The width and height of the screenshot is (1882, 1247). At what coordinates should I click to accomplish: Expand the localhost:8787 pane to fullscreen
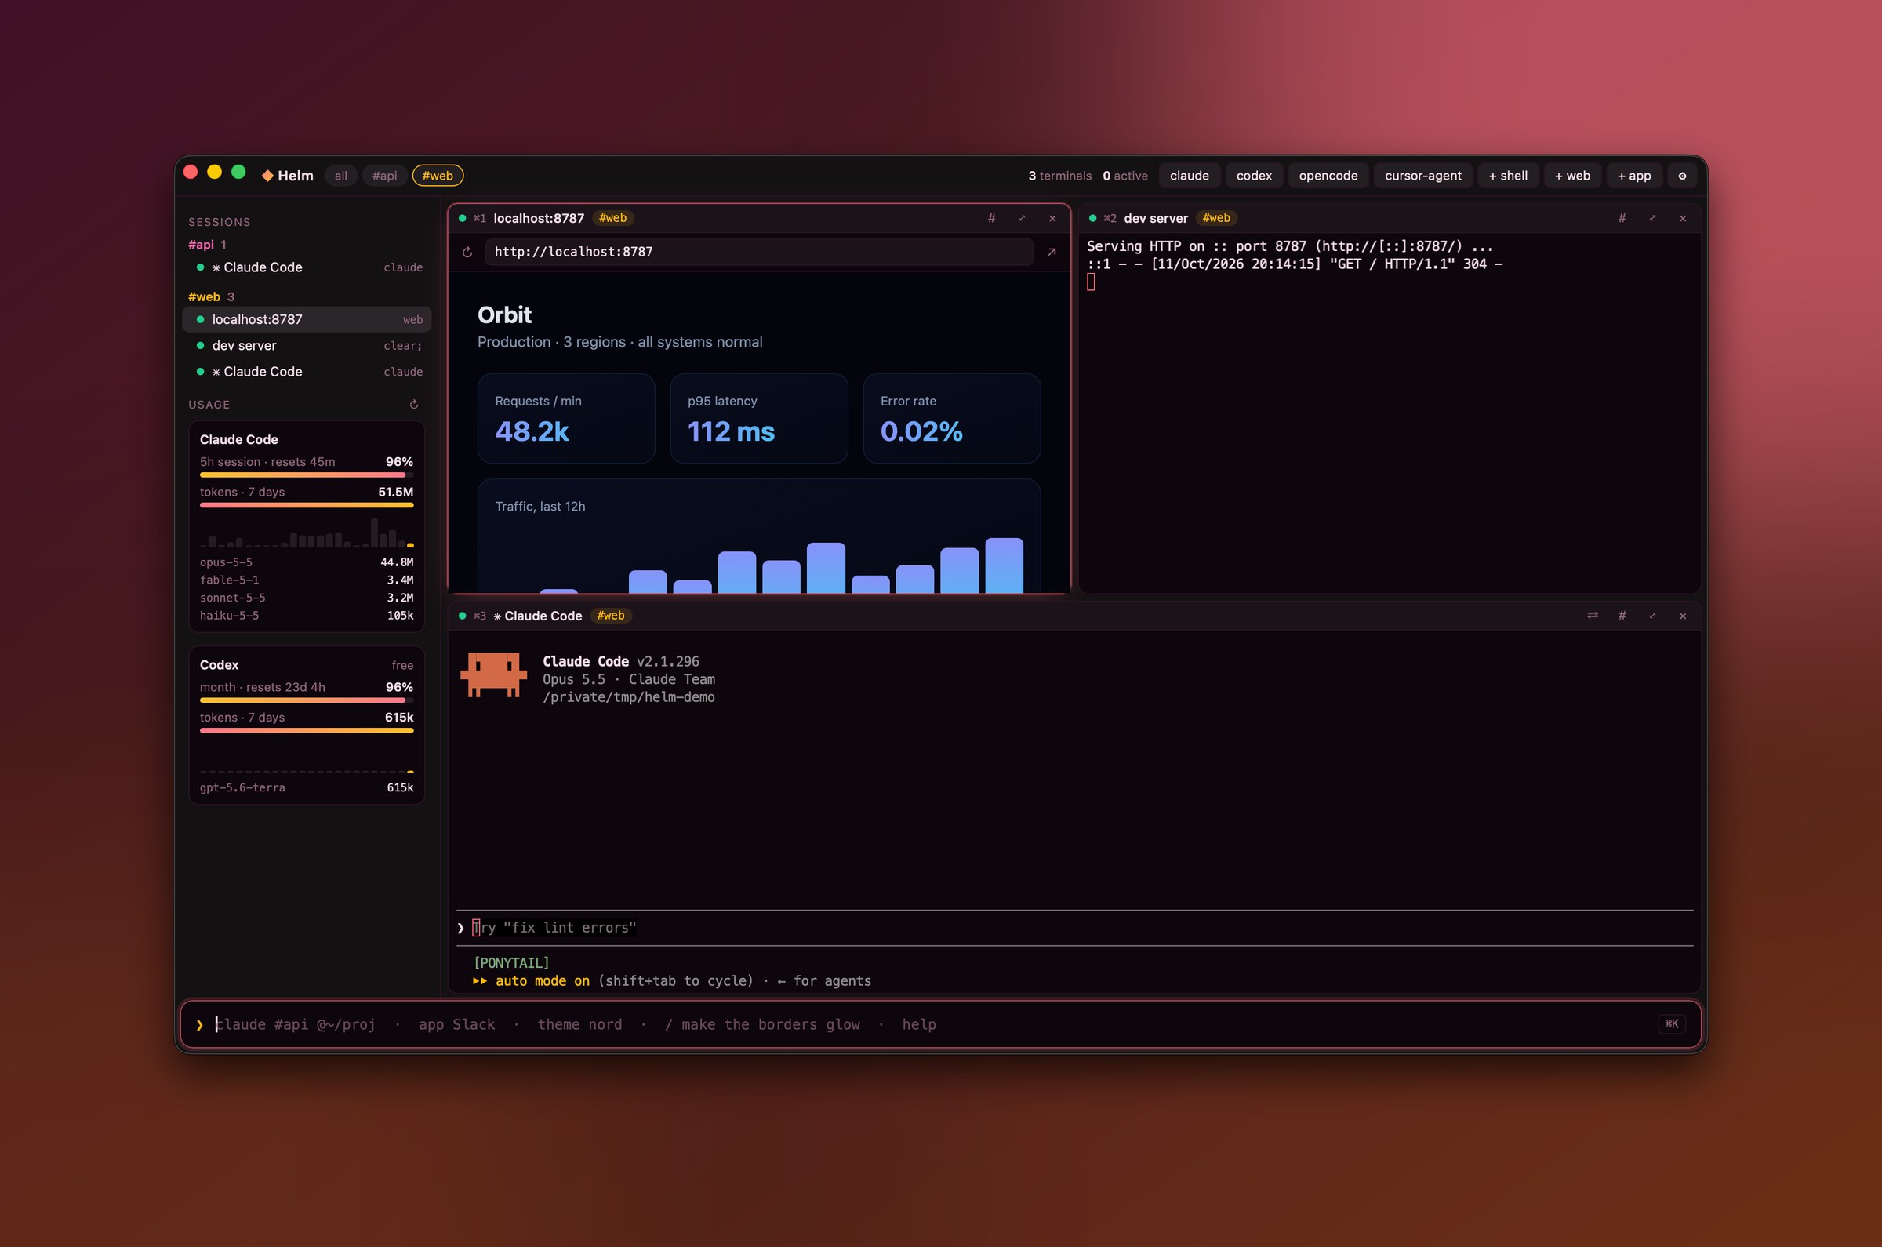click(1022, 218)
